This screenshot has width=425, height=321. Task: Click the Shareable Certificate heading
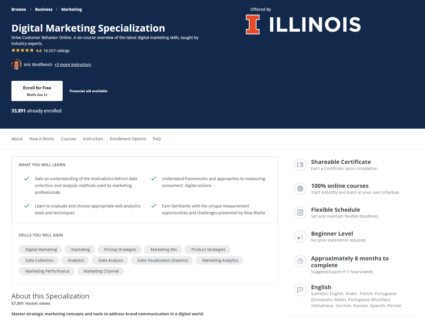[x=341, y=162]
